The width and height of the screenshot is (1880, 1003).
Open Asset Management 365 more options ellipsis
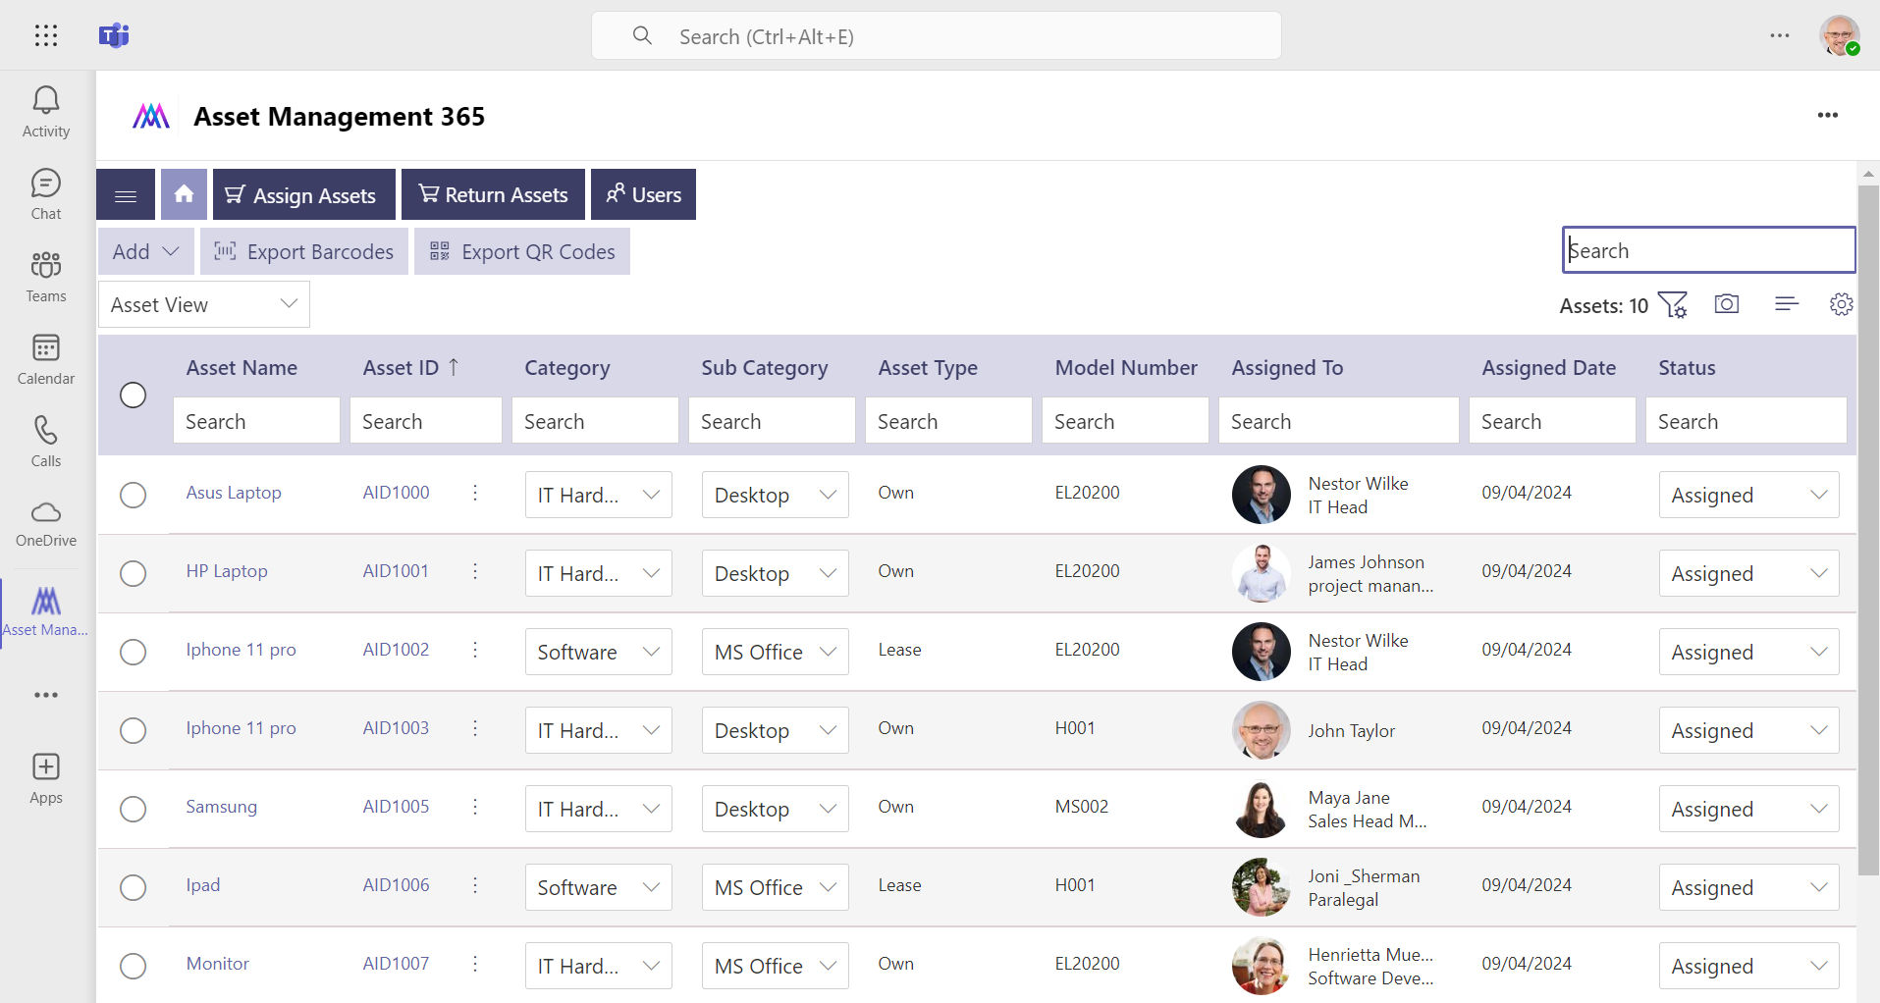click(1827, 115)
